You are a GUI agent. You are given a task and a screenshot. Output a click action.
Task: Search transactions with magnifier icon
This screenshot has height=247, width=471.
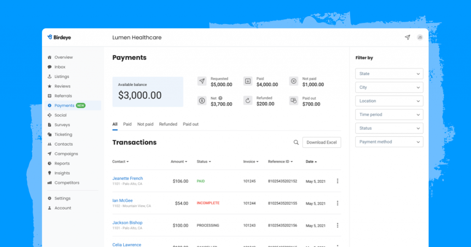pyautogui.click(x=296, y=142)
